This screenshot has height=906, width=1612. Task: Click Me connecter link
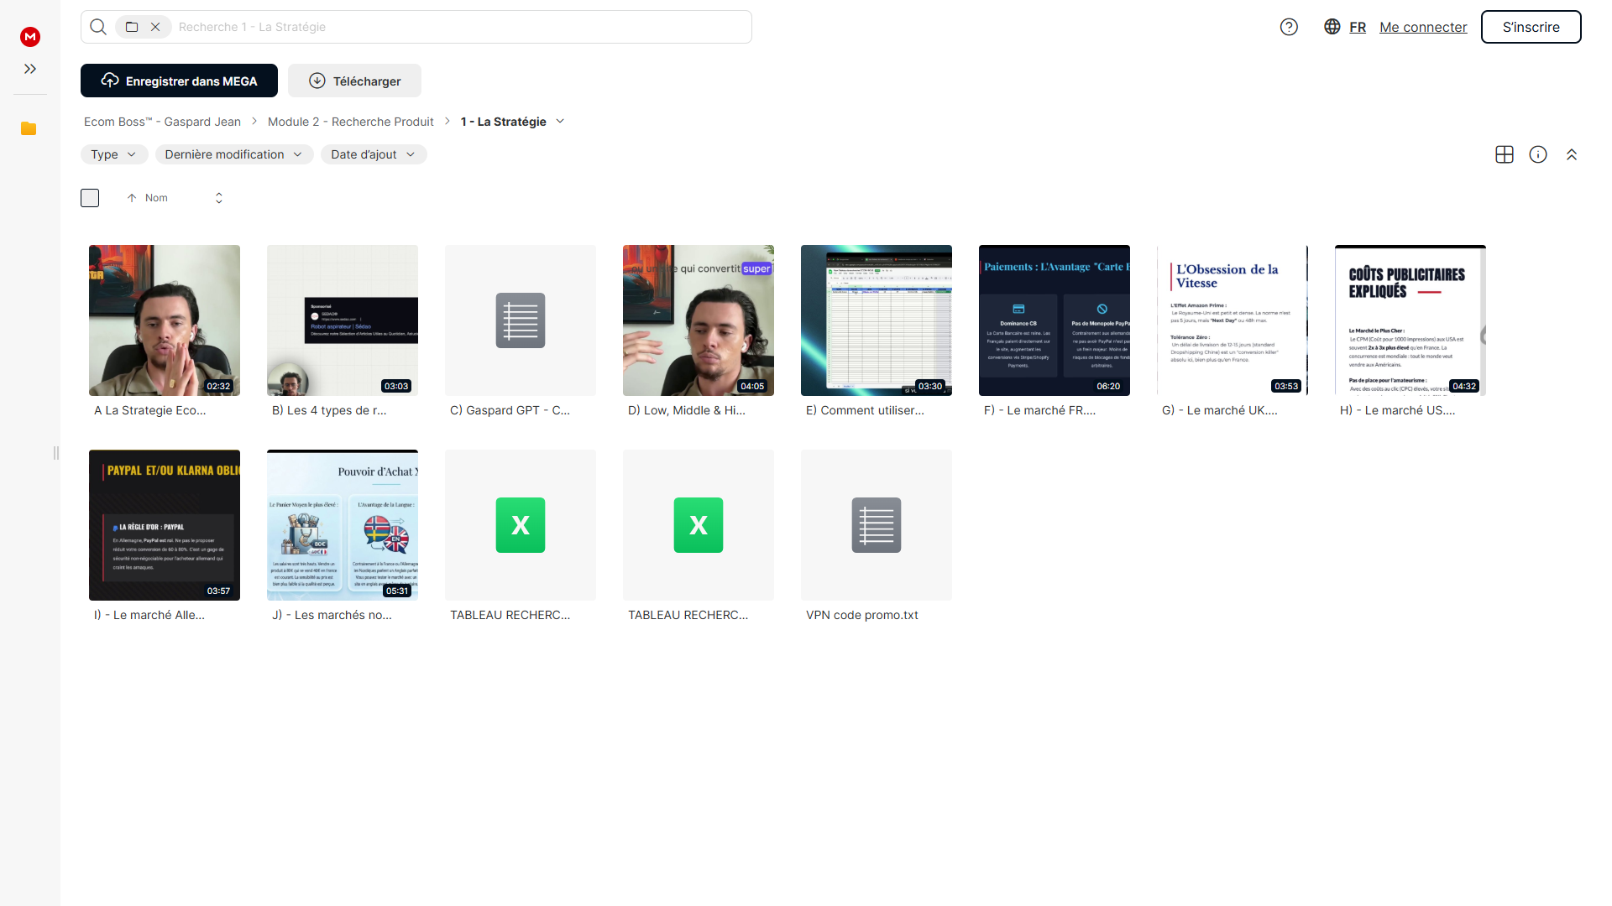pos(1423,27)
